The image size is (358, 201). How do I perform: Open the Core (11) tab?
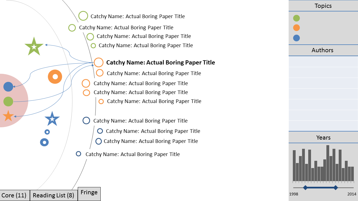(15, 195)
